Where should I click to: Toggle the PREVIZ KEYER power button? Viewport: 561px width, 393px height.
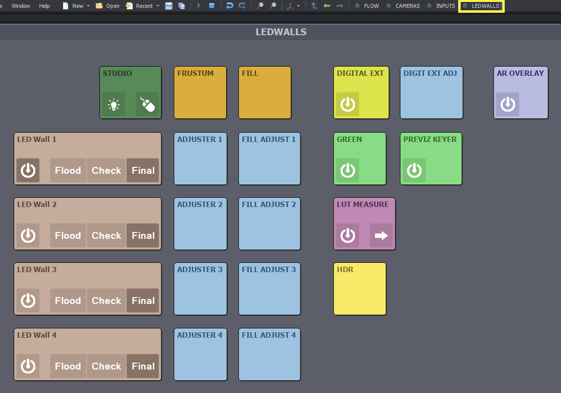tap(414, 170)
